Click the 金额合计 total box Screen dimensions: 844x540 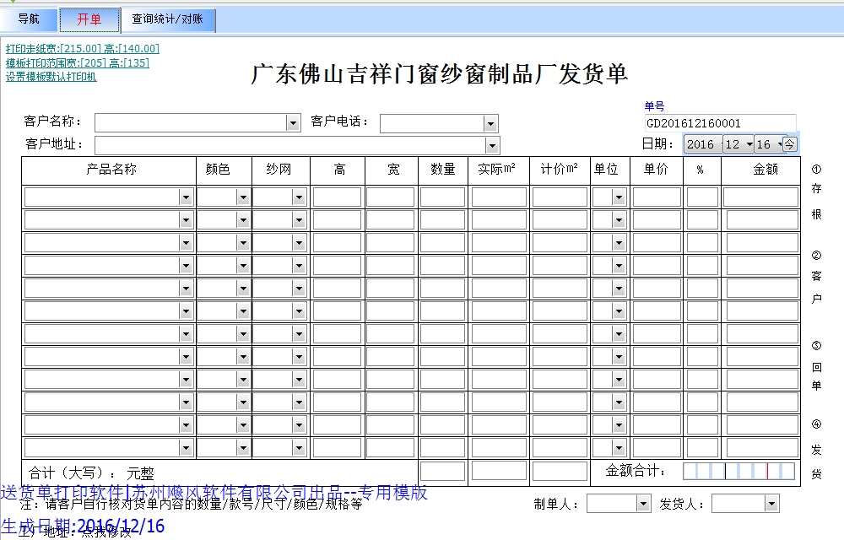(x=738, y=471)
